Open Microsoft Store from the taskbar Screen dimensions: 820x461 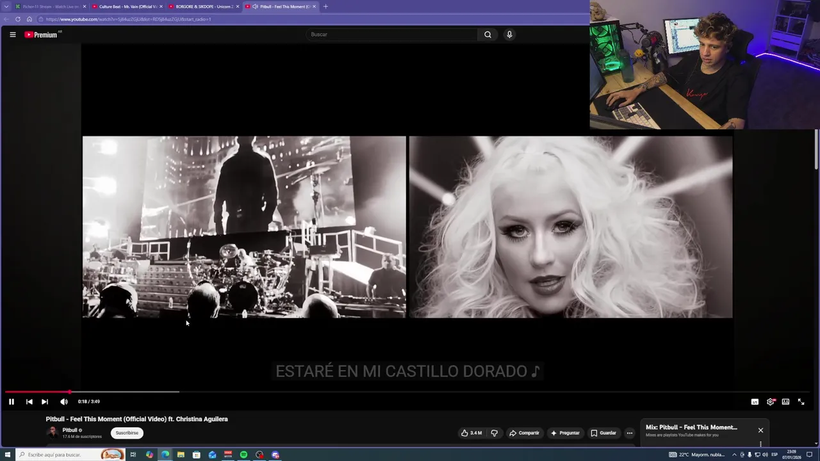pyautogui.click(x=197, y=455)
